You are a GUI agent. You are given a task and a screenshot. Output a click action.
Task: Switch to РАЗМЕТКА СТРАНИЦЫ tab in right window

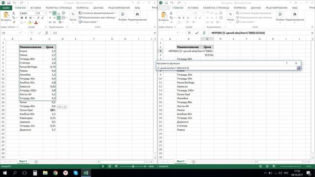[x=216, y=8]
